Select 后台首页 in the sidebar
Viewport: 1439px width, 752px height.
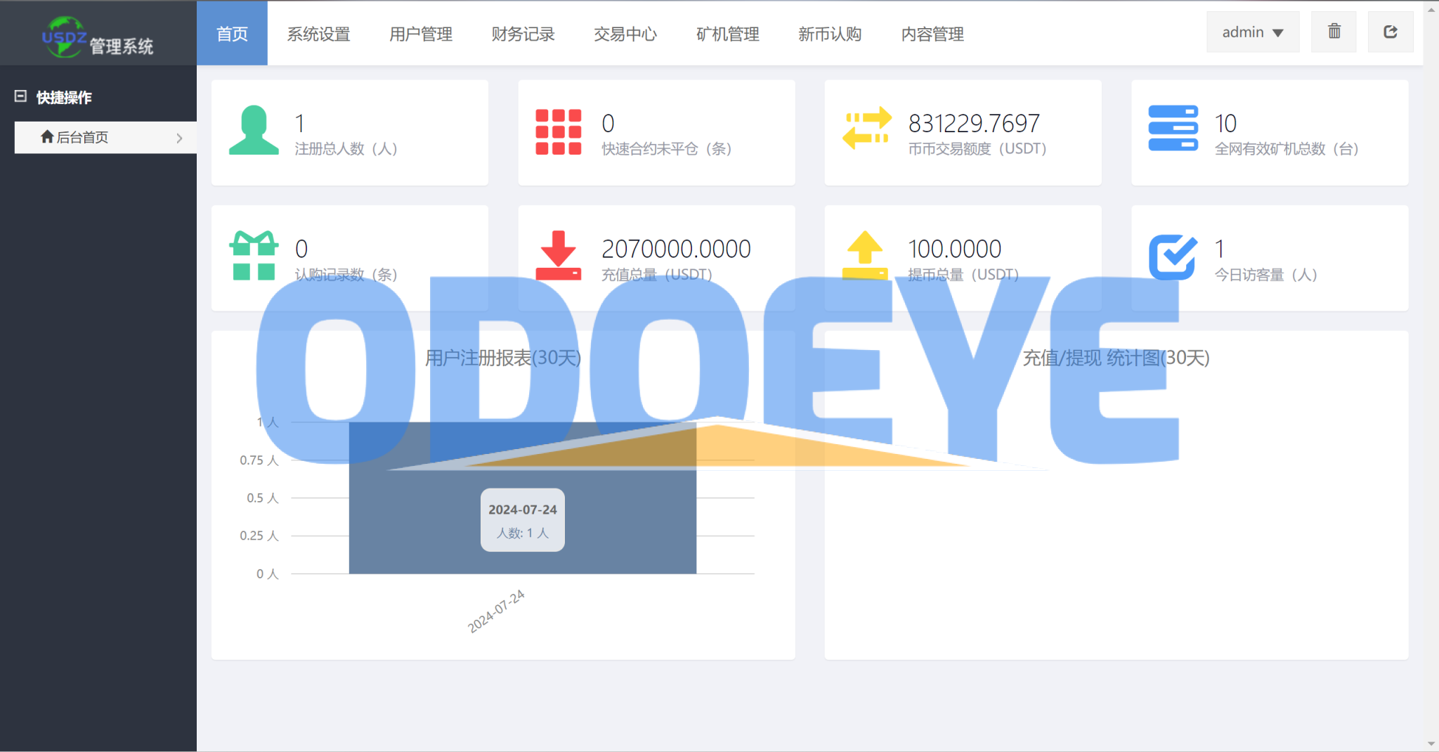(105, 137)
